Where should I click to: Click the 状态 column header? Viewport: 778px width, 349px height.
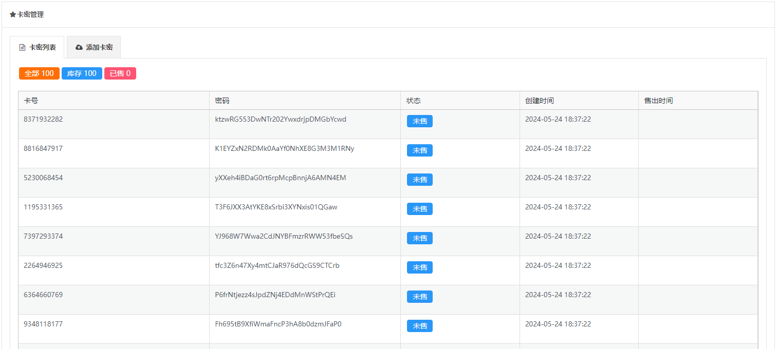coord(413,101)
